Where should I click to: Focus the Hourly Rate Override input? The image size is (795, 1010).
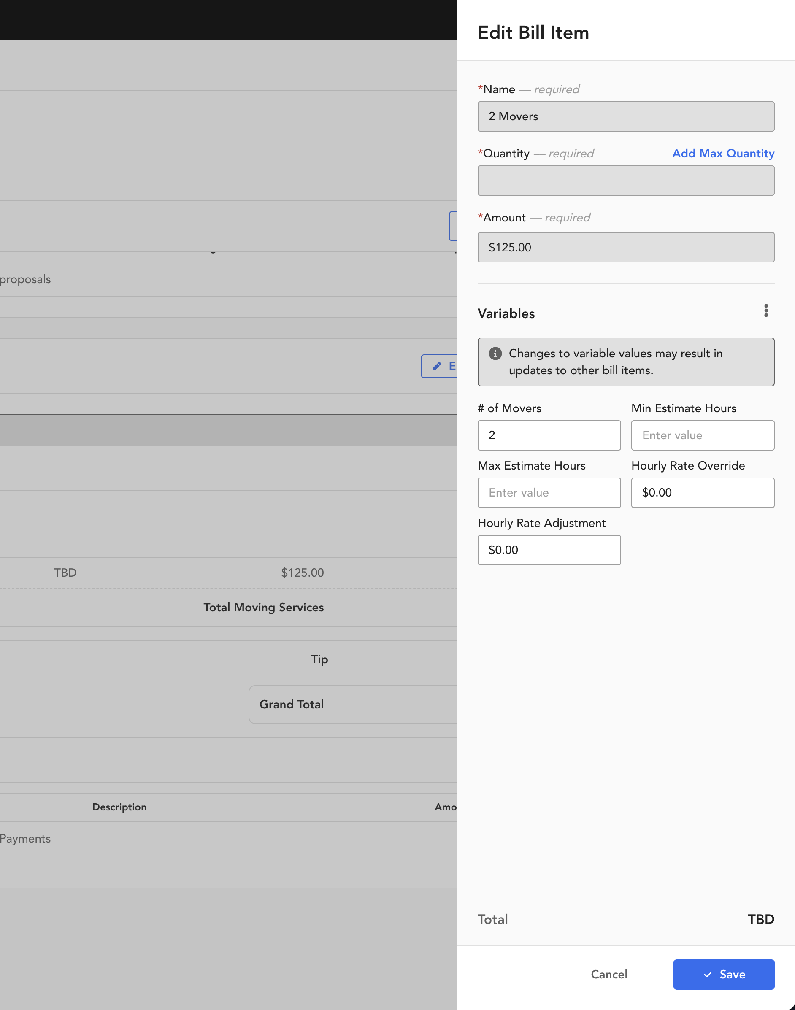point(702,492)
